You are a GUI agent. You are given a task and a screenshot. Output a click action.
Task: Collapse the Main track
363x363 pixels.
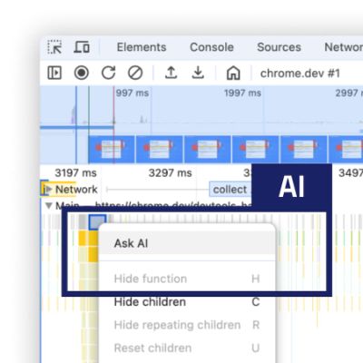[48, 206]
